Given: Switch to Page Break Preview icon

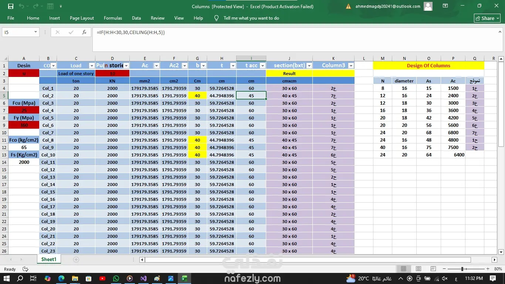Looking at the screenshot, I should 433,269.
